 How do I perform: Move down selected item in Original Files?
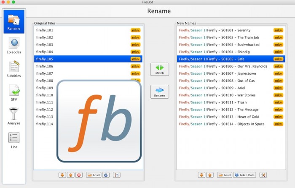[62, 175]
